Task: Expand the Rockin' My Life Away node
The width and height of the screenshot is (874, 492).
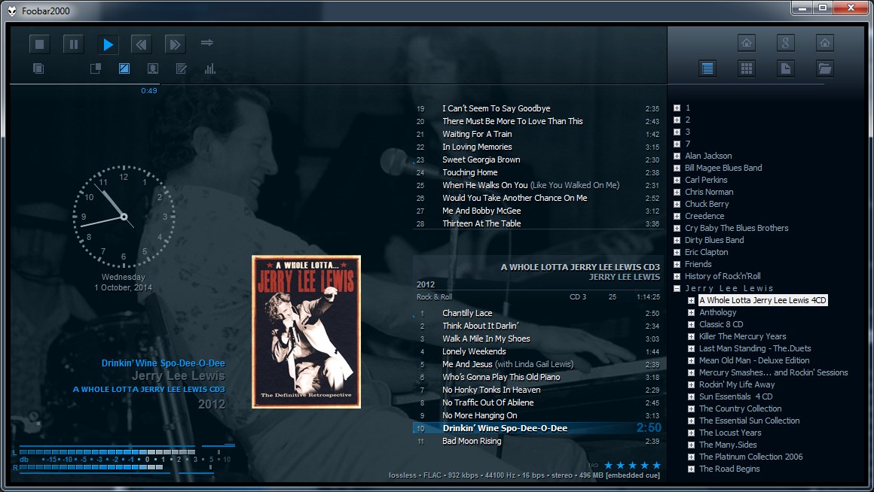Action: 691,384
